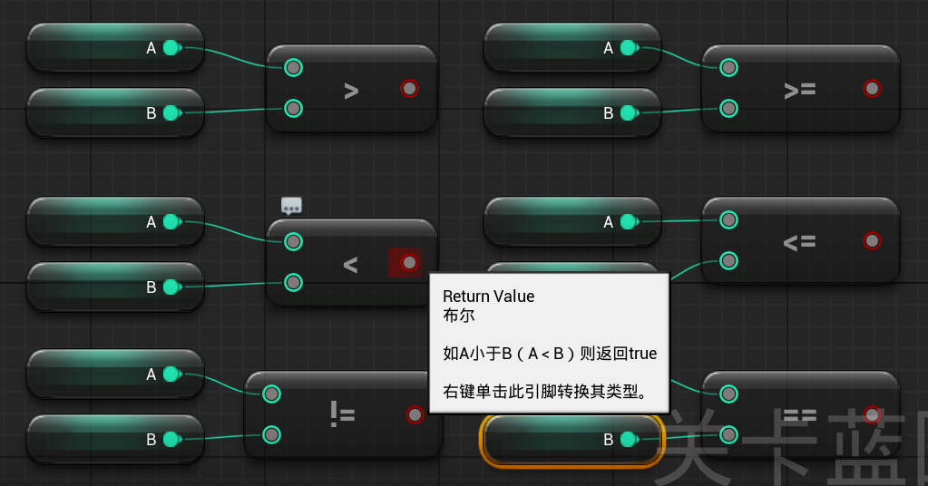Click the top input pin of the <= node
This screenshot has height=486, width=928.
coord(728,219)
